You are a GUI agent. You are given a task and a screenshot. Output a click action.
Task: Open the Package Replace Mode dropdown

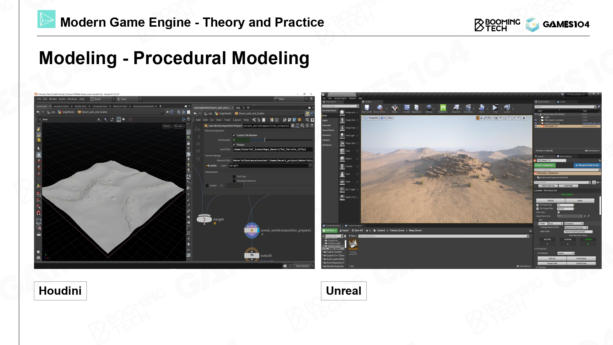(x=576, y=228)
